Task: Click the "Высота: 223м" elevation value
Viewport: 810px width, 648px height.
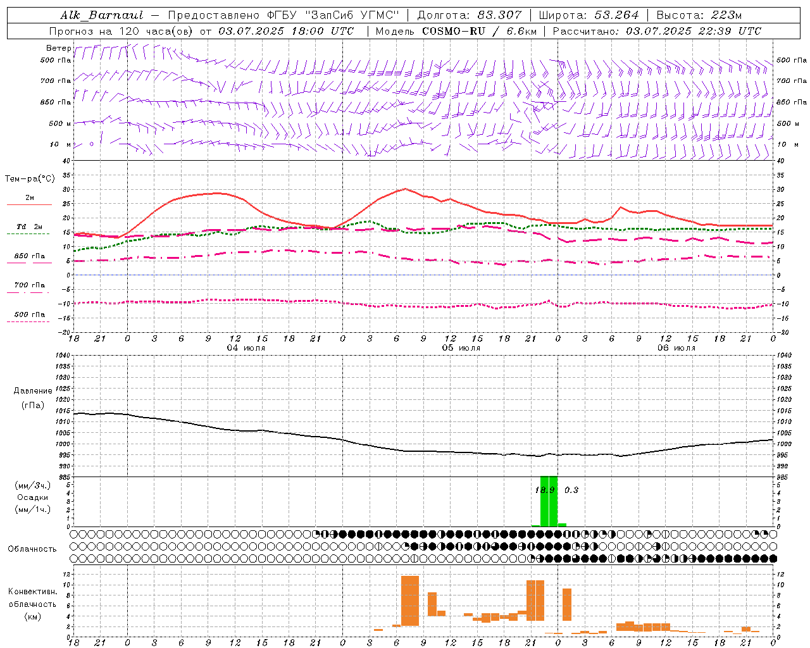Action: pos(699,15)
